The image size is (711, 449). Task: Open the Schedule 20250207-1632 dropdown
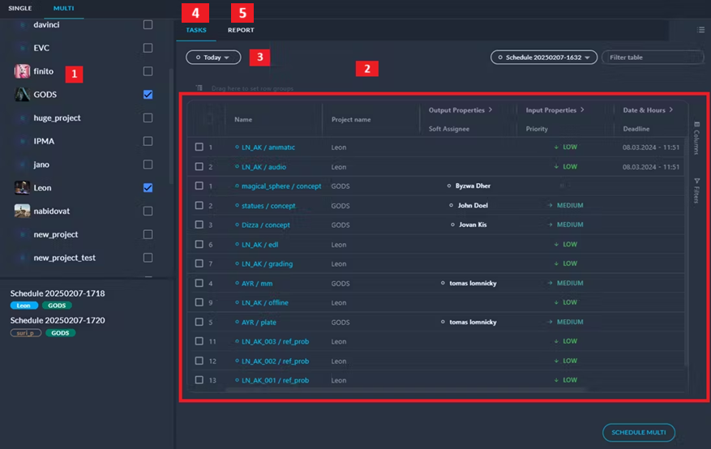coord(544,58)
